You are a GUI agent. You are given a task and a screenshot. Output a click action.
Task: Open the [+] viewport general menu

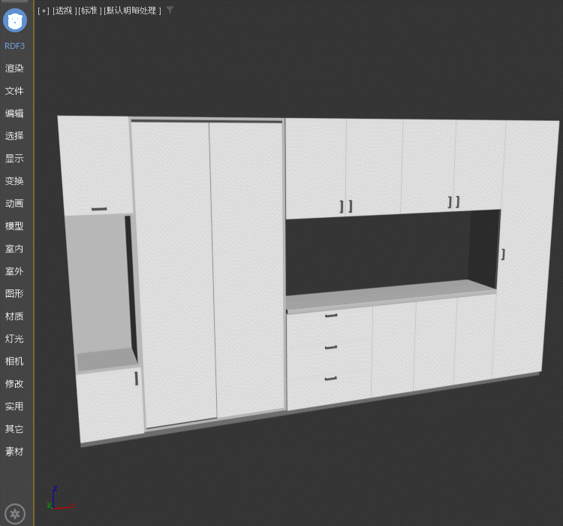(x=43, y=11)
